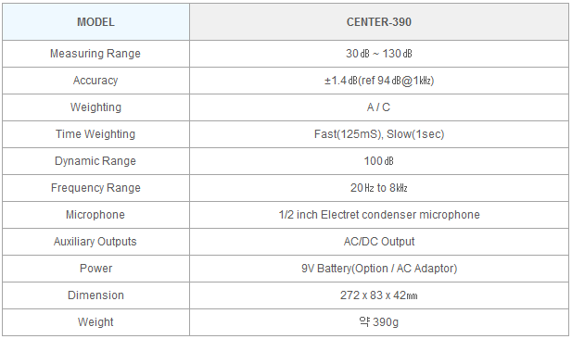Select the CENTER-390 header cell

pos(379,22)
